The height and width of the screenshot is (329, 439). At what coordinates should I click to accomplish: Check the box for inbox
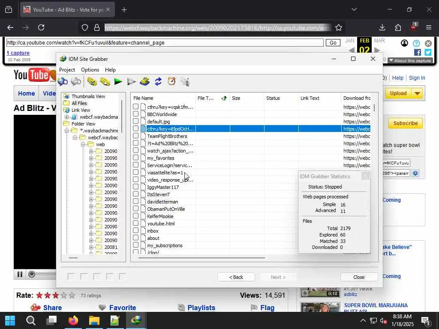click(136, 230)
